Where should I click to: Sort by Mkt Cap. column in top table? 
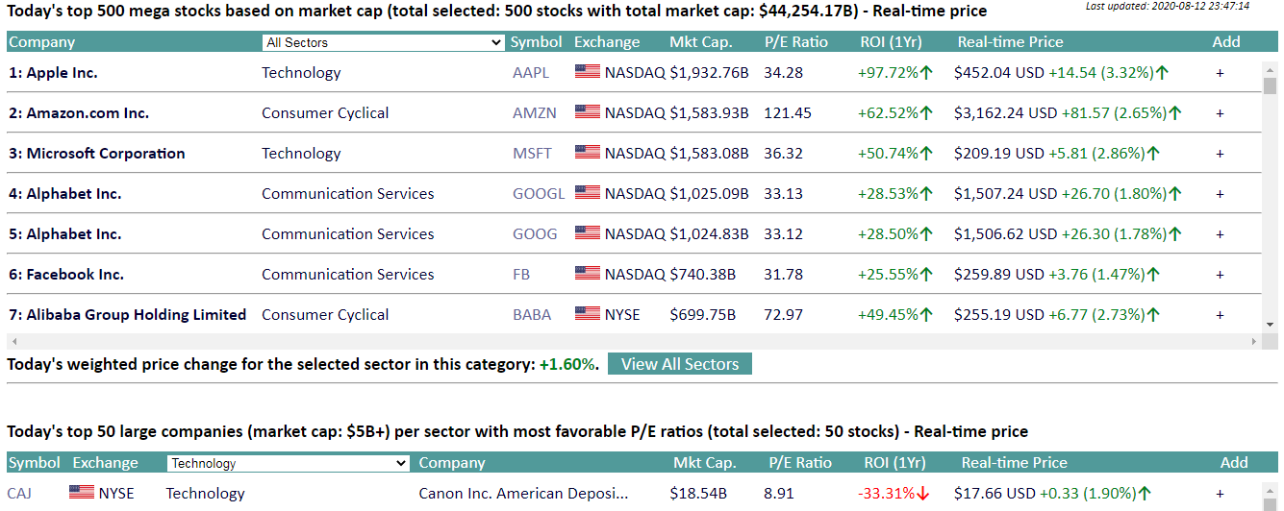[701, 42]
